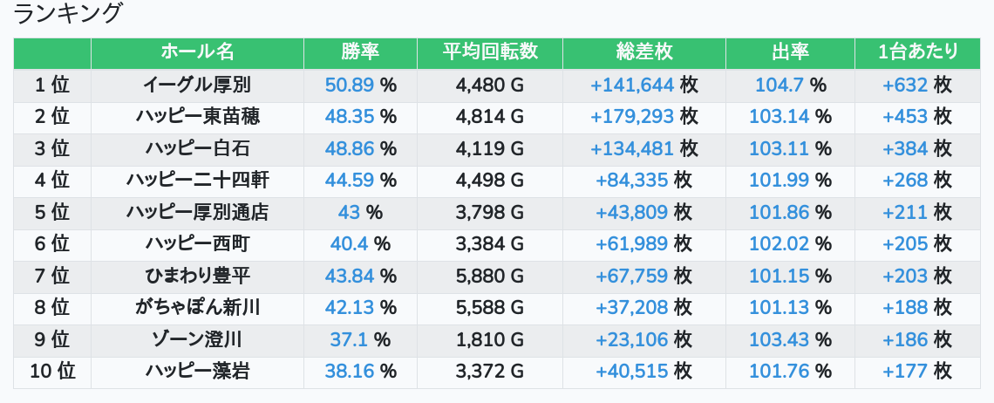Click the 平均回転数 column header

tap(489, 52)
